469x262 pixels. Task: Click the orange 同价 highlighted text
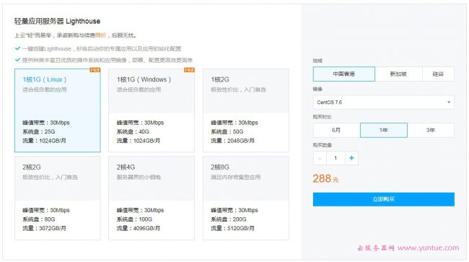pos(100,35)
